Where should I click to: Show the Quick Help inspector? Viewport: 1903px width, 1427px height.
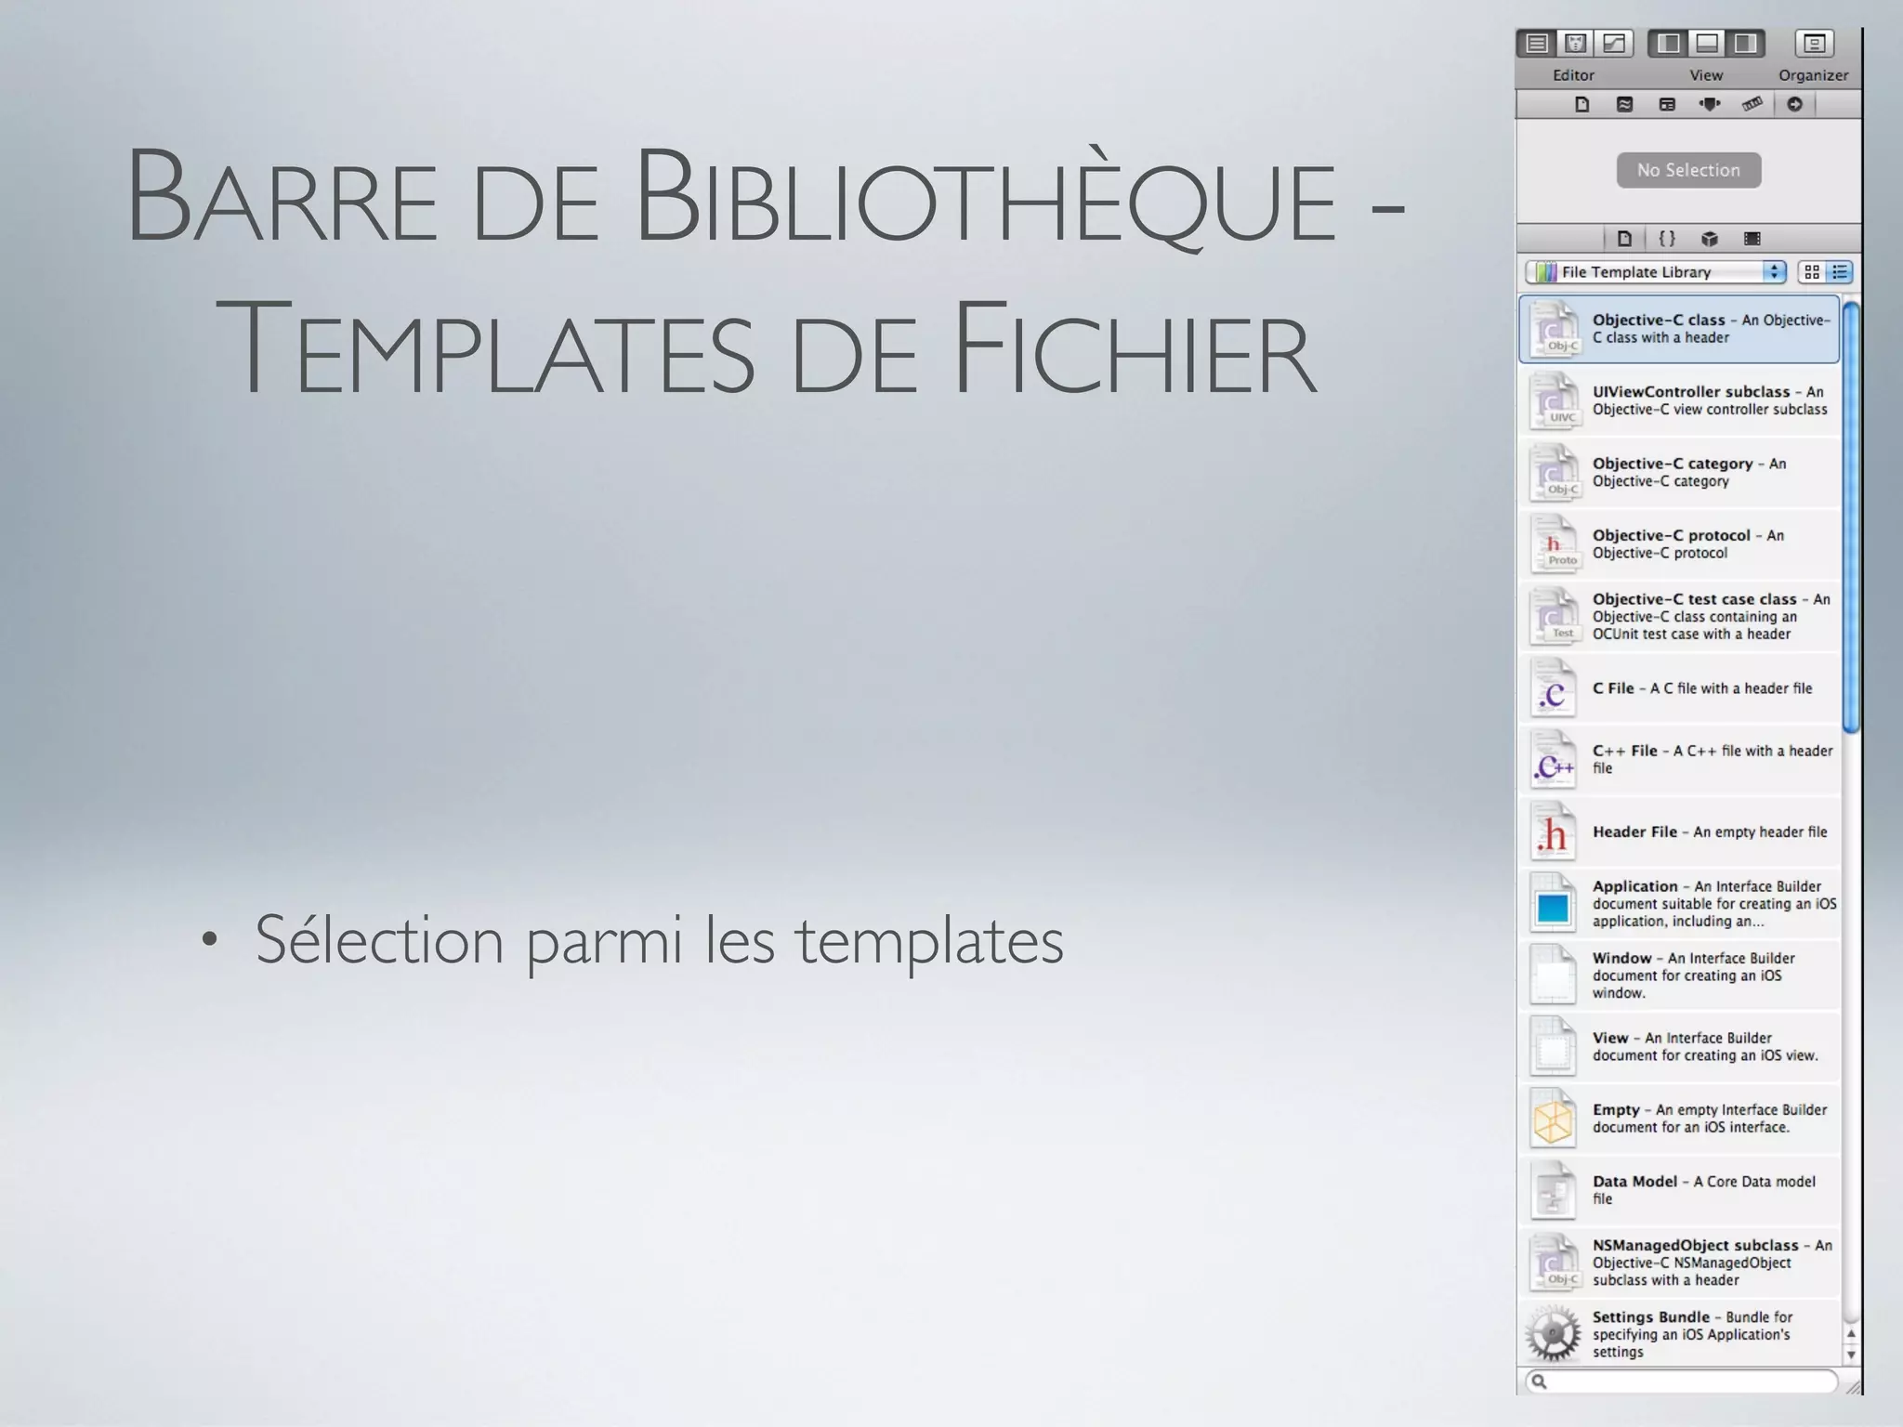tap(1624, 104)
